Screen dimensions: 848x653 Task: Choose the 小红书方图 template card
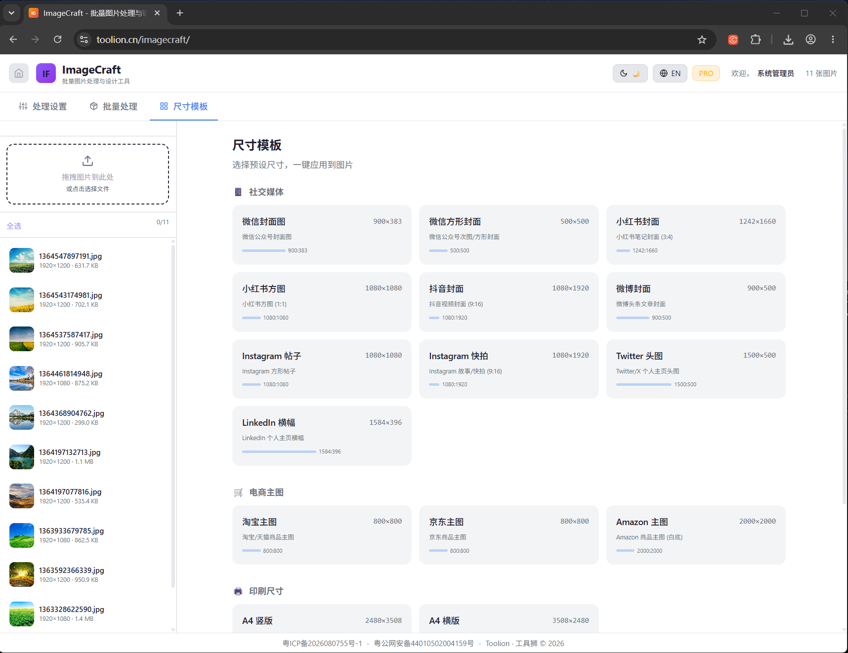(x=322, y=302)
